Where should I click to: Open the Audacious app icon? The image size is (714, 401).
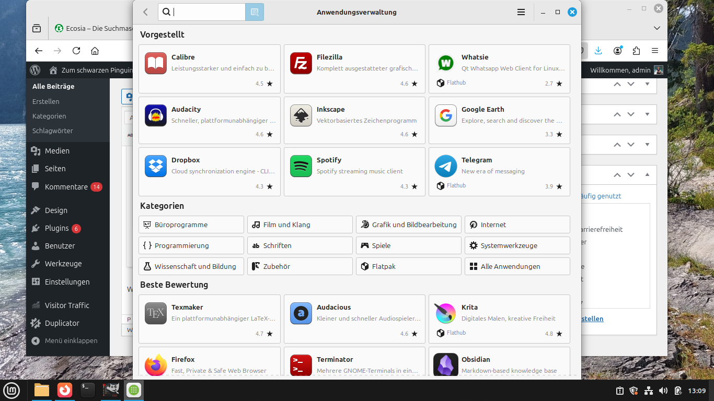point(301,313)
